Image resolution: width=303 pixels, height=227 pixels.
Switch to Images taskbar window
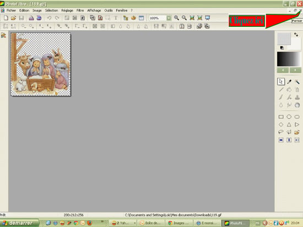[180, 223]
